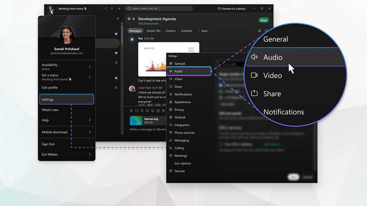Viewport: 367px width, 206px height.
Task: Switch to the People (30) tab
Action: pyautogui.click(x=153, y=31)
